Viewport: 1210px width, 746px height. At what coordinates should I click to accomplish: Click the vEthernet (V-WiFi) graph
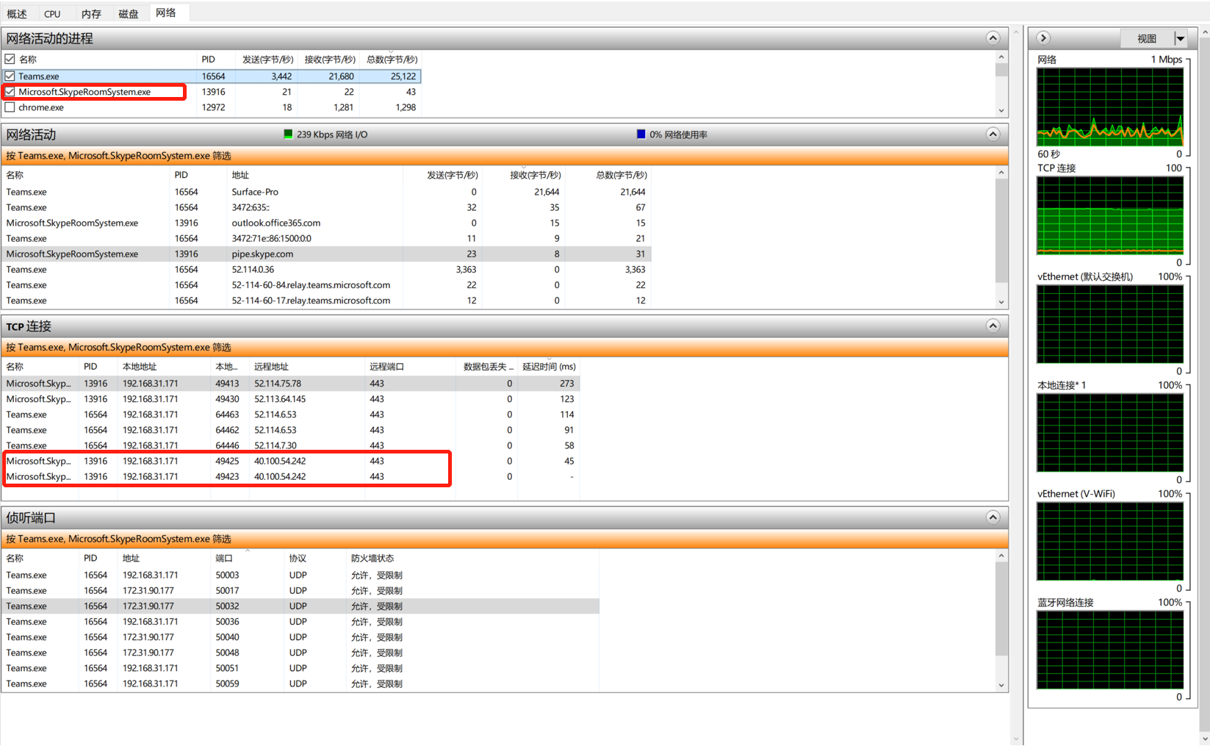pos(1109,542)
